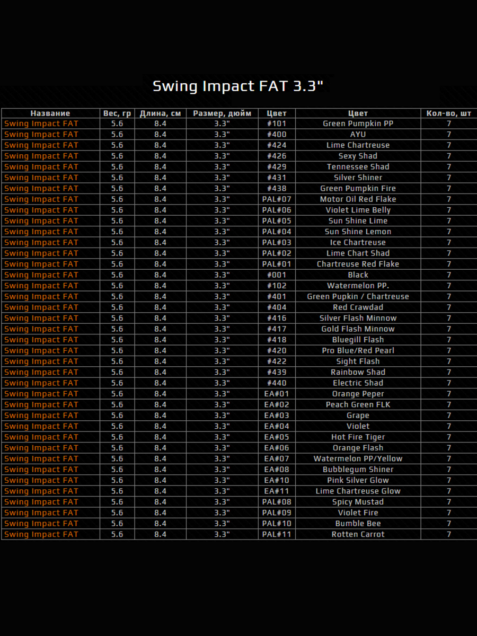
Task: Click color code 'EA#08'
Action: pyautogui.click(x=277, y=470)
